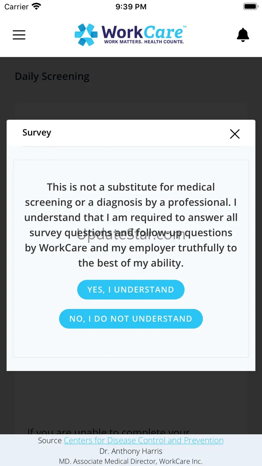Click the 9:39 PM status bar clock

131,7
